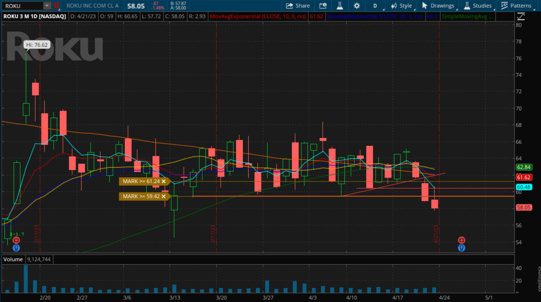The height and width of the screenshot is (302, 541).
Task: Click the C: 58.05 close value
Action: click(175, 16)
